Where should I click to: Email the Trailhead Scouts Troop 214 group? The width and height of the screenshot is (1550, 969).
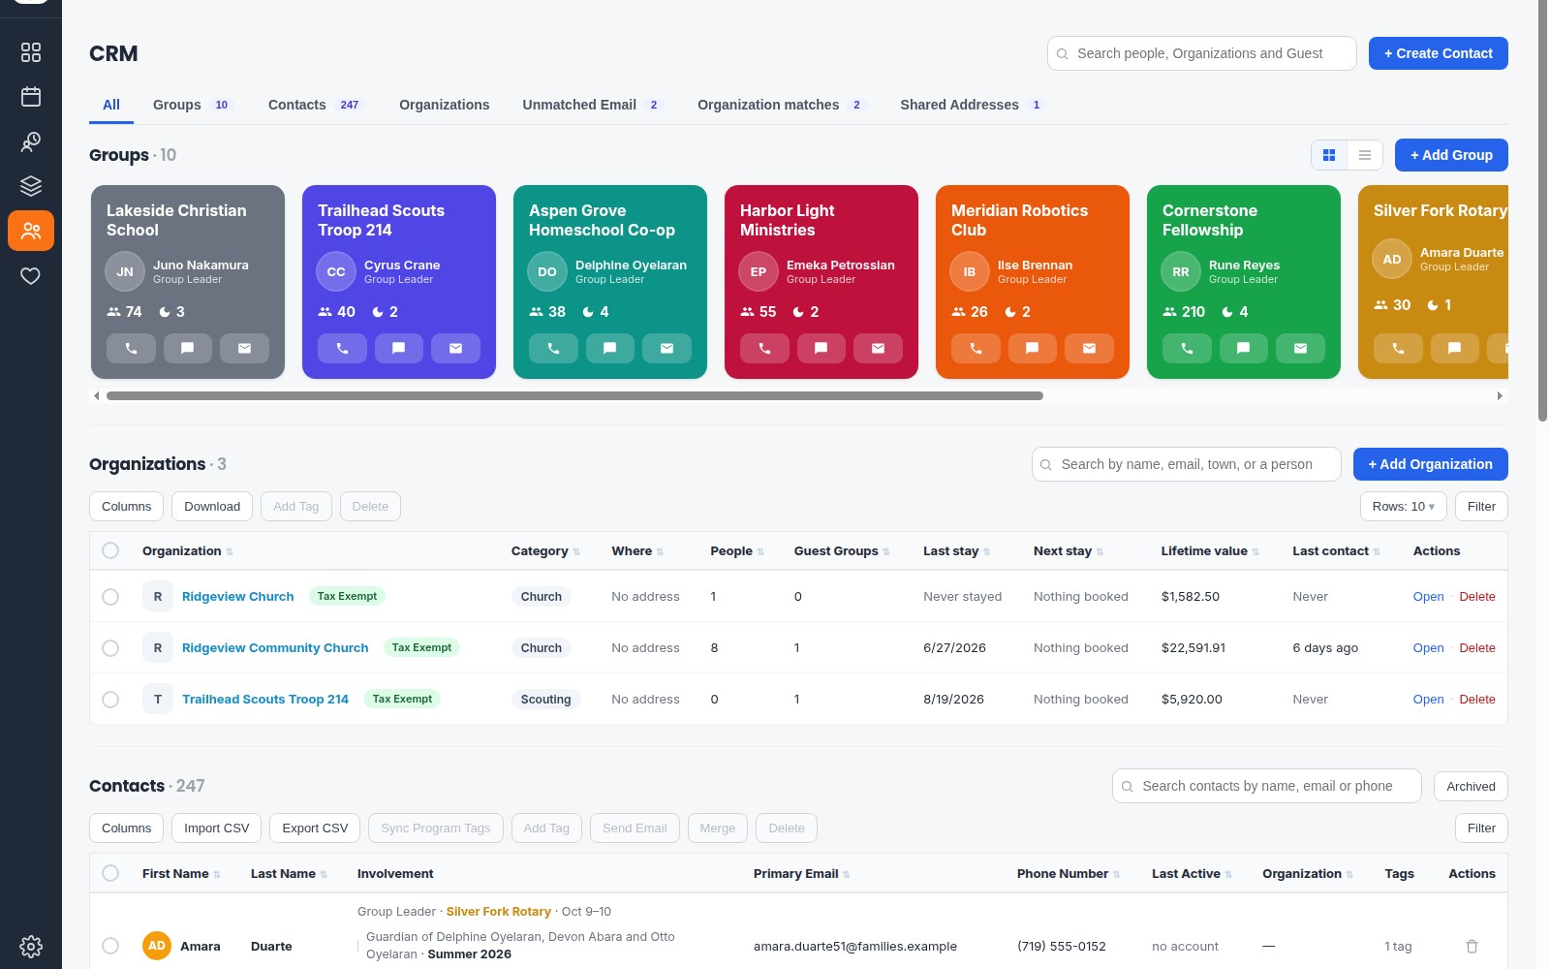tap(455, 348)
